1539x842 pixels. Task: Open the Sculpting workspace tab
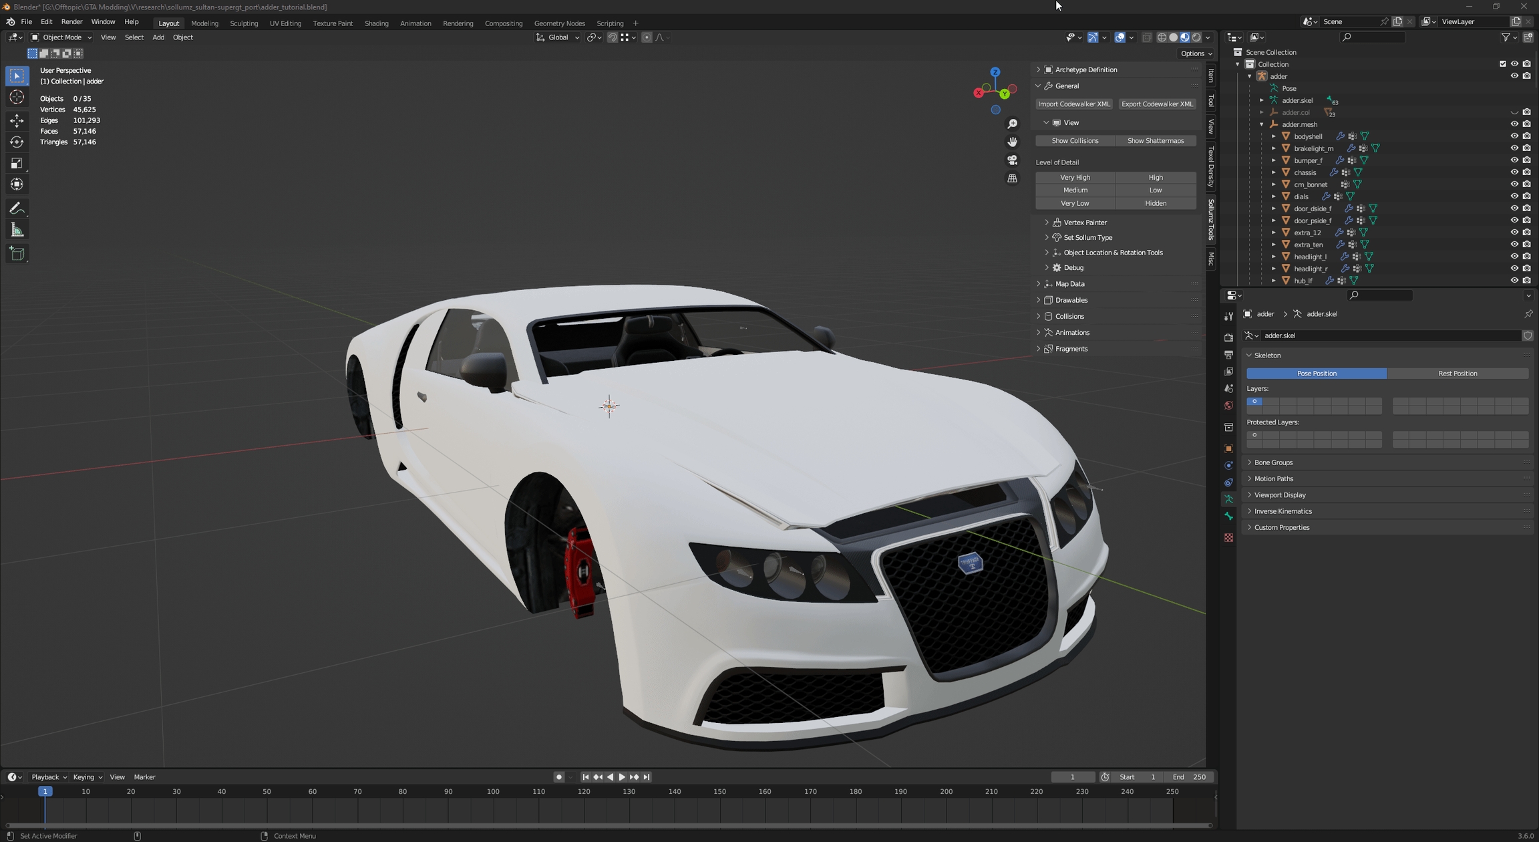click(x=244, y=23)
